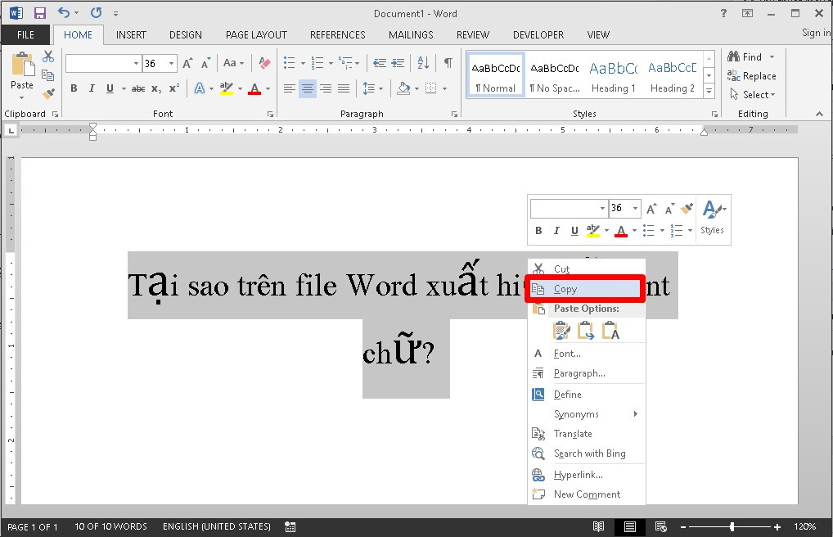Click the Clear All Formatting icon
This screenshot has height=537, width=833.
263,63
